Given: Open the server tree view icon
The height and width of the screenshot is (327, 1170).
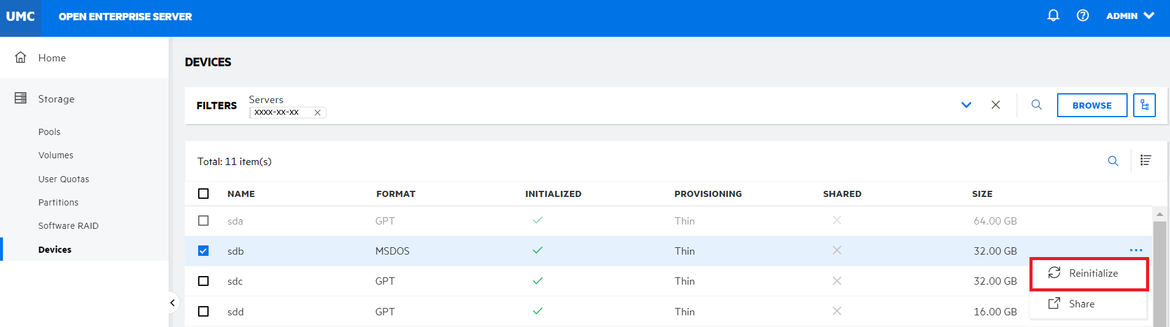Looking at the screenshot, I should coord(1144,106).
